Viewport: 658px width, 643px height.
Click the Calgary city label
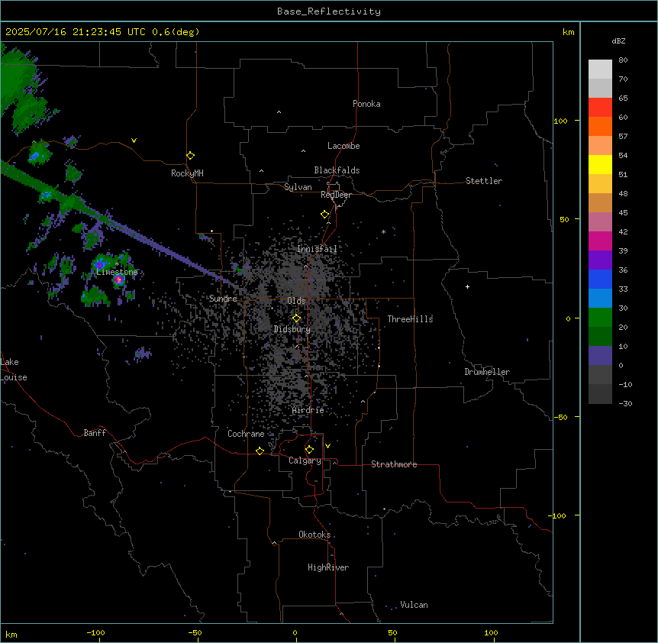click(305, 460)
